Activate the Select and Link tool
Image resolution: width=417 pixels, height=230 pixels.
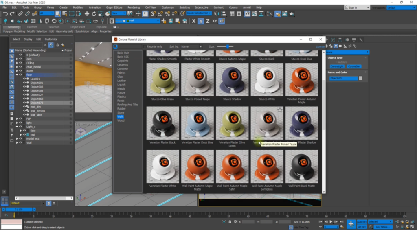(x=20, y=14)
